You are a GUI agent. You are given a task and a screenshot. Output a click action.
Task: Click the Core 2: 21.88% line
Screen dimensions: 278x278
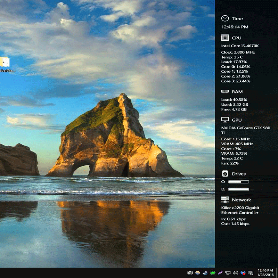coord(236,76)
